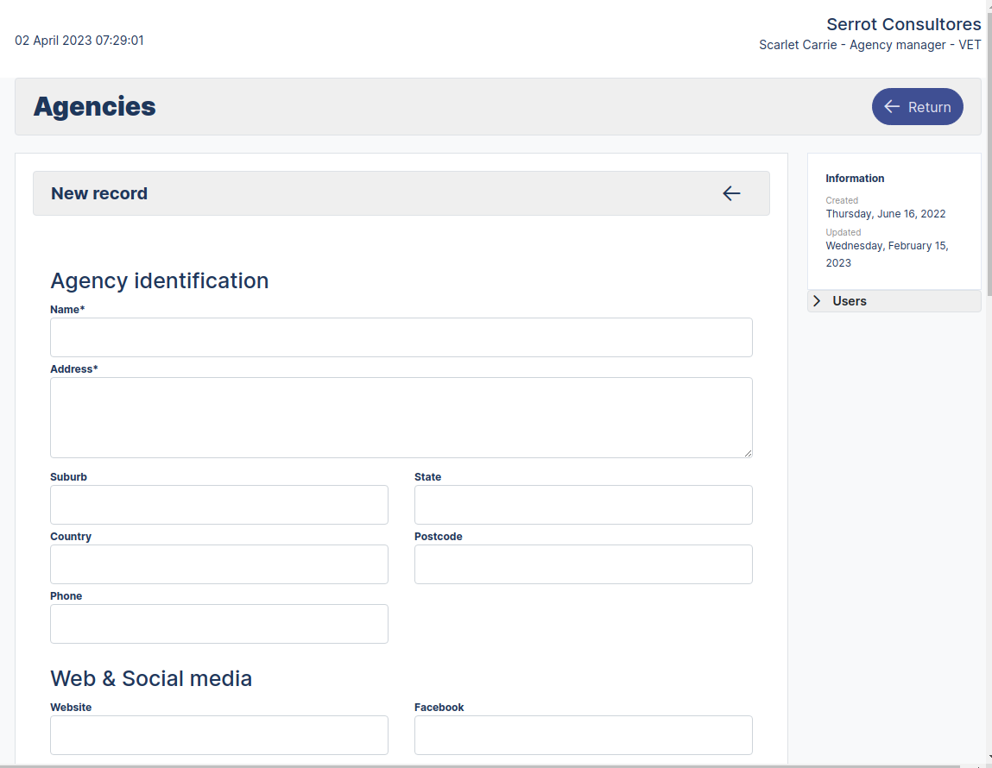Click inside the Address text area
Screen dimensions: 992x768
pyautogui.click(x=401, y=417)
